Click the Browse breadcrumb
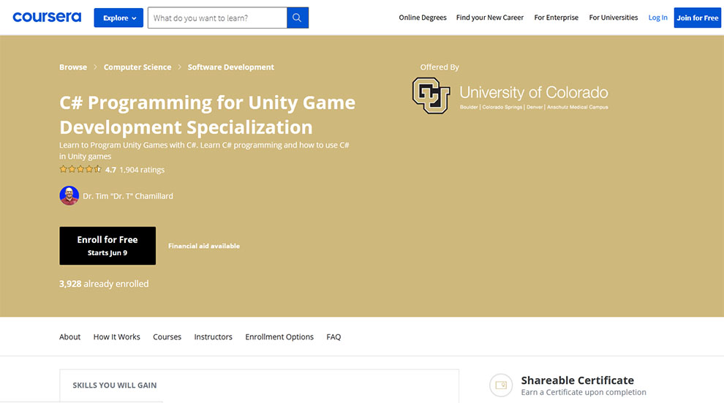 point(73,67)
